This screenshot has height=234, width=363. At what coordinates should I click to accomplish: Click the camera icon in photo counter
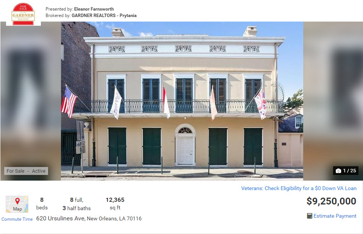pyautogui.click(x=338, y=171)
